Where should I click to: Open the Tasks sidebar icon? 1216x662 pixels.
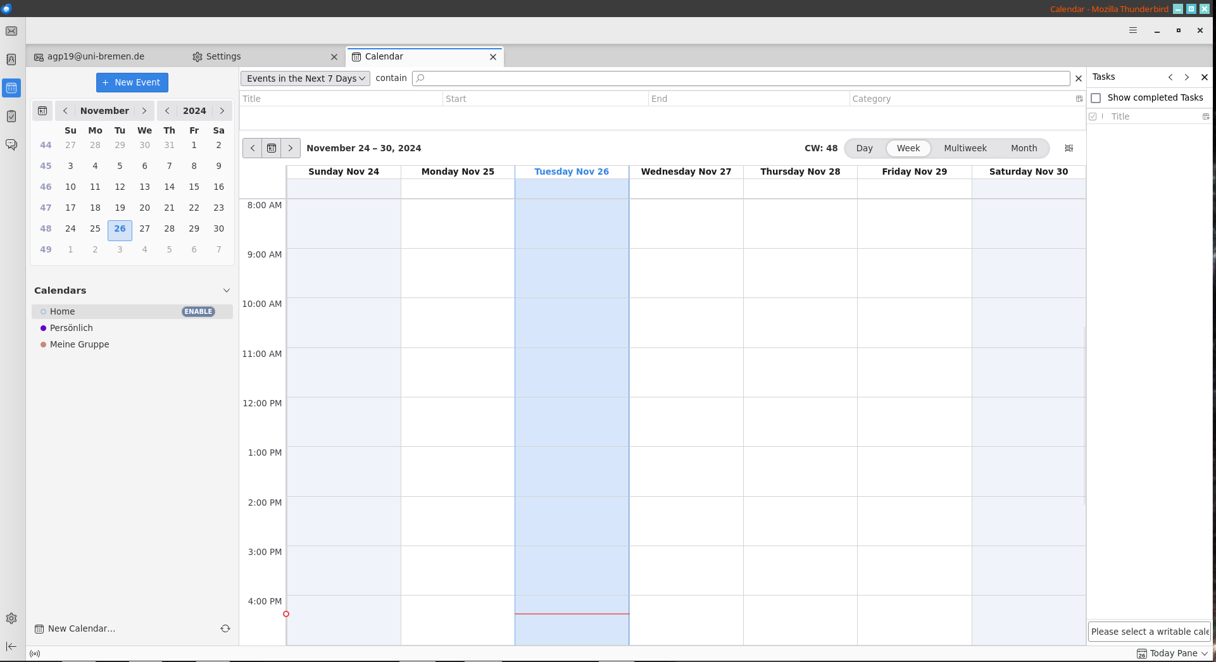point(11,116)
